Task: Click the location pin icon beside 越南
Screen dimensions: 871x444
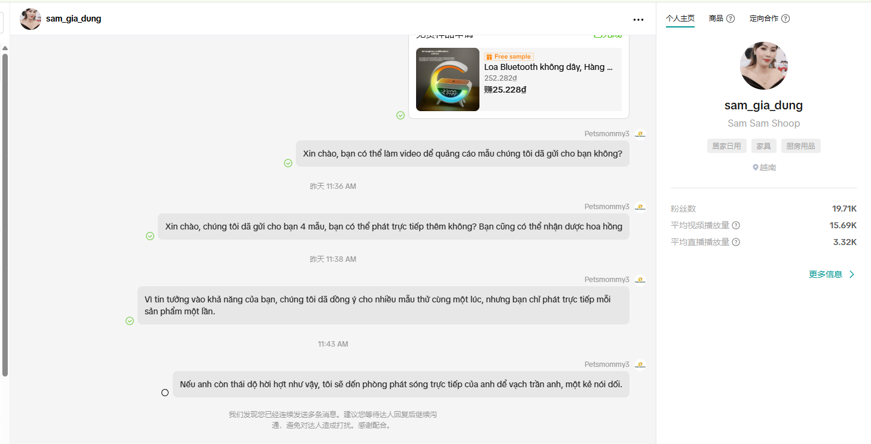Action: click(756, 168)
